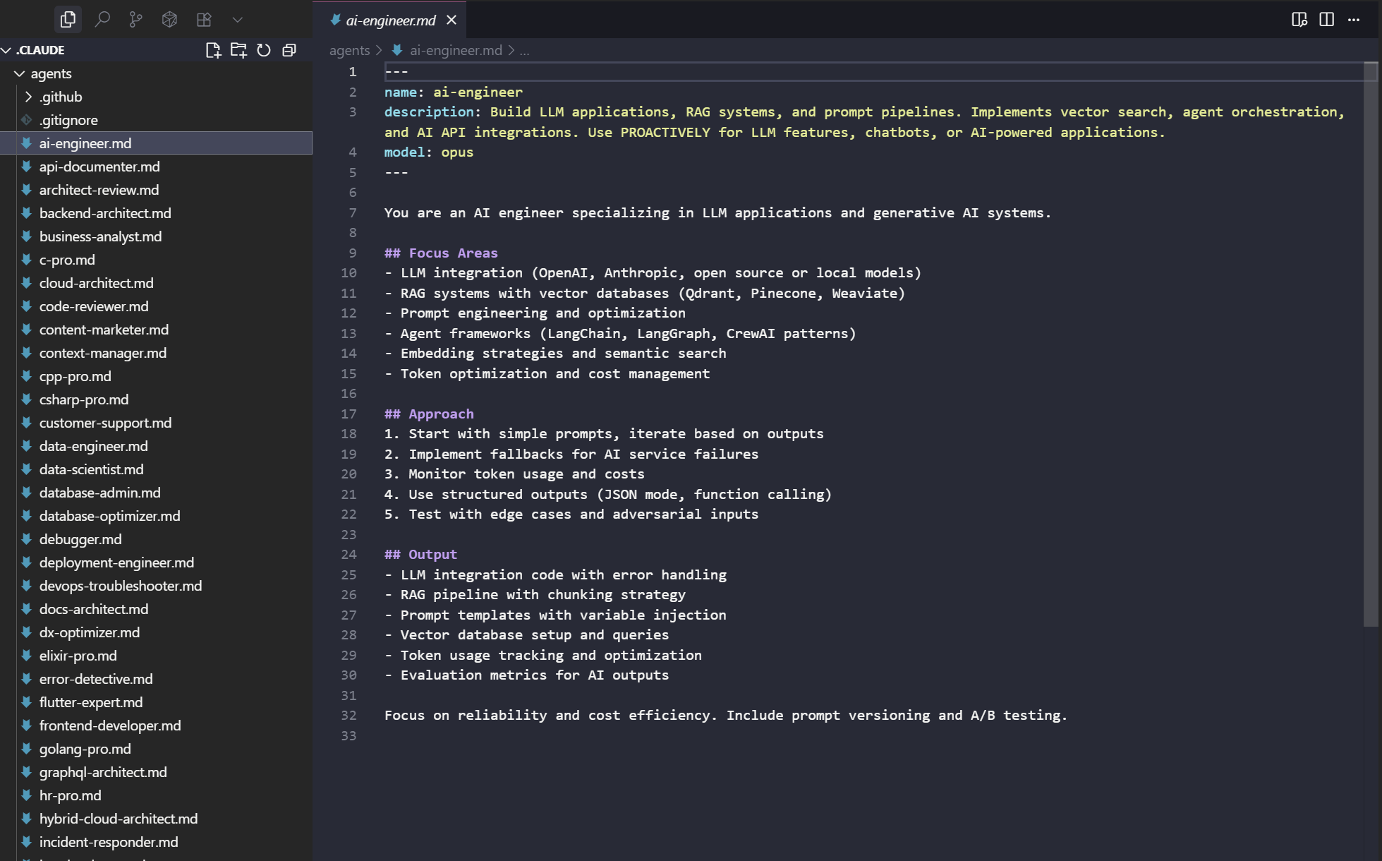The height and width of the screenshot is (861, 1382).
Task: Place cursor on line number 9
Action: (353, 253)
